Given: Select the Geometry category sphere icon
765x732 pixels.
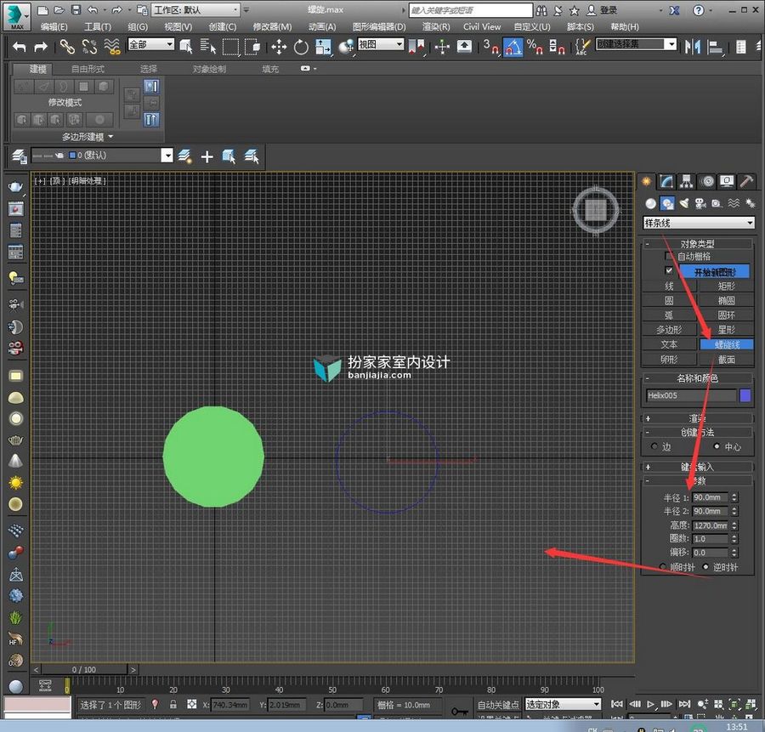Looking at the screenshot, I should pos(650,203).
